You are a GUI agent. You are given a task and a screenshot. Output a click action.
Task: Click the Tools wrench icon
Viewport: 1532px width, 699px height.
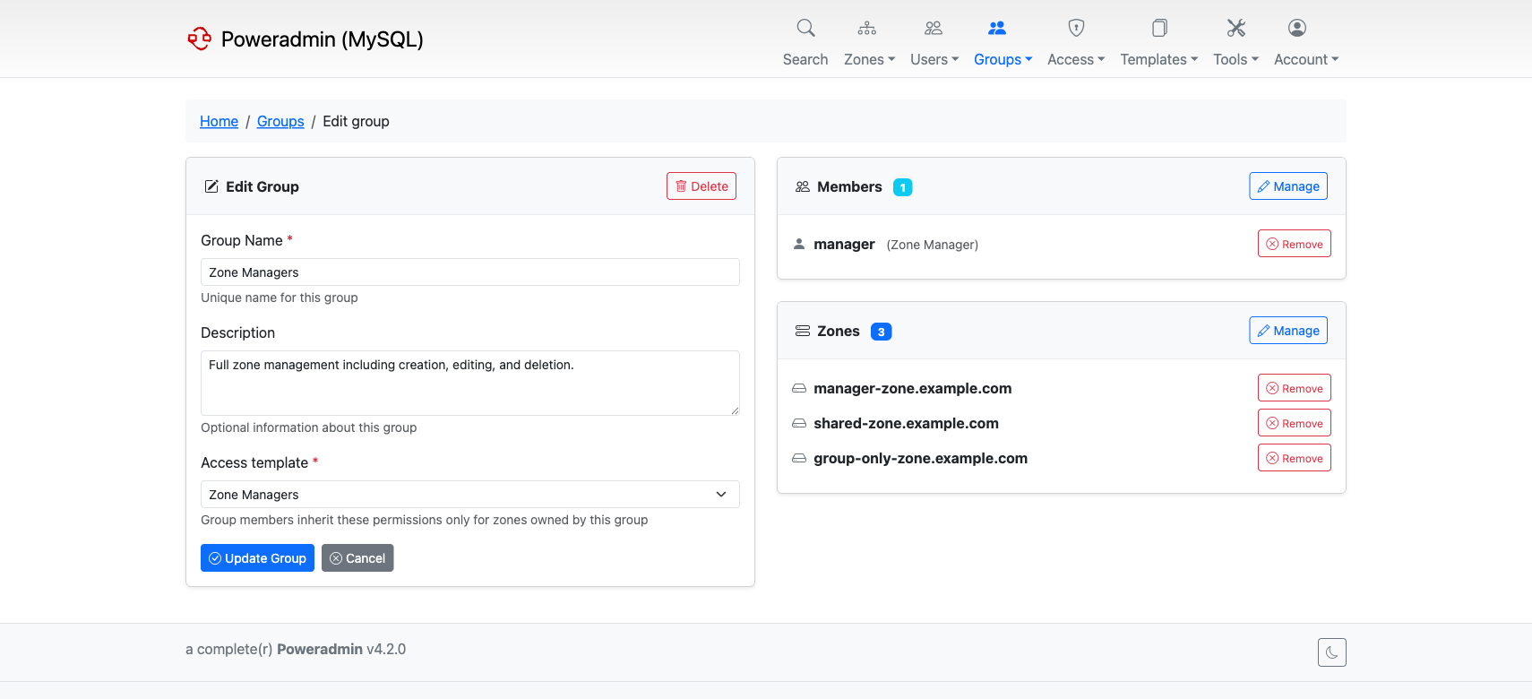(x=1235, y=29)
